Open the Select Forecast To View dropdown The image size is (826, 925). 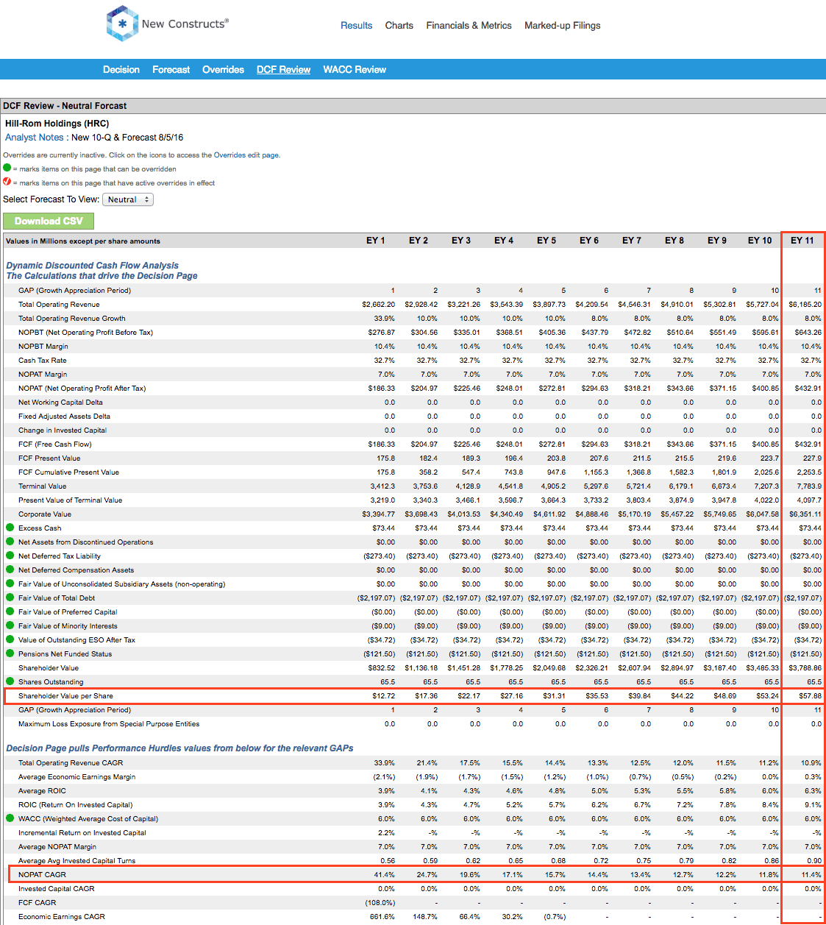coord(127,199)
